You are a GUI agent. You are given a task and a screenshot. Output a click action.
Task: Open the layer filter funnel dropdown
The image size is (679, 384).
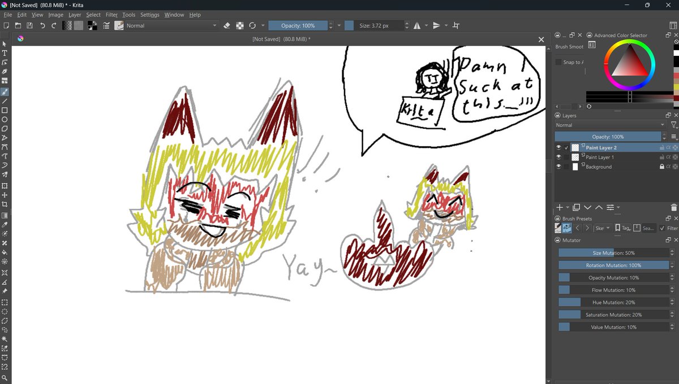point(674,125)
